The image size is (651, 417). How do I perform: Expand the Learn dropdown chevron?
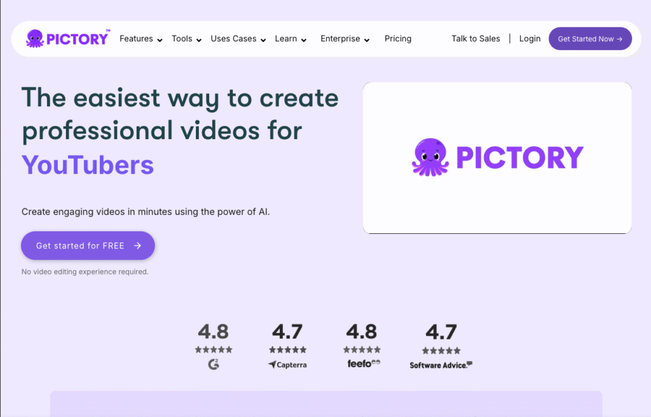click(304, 40)
